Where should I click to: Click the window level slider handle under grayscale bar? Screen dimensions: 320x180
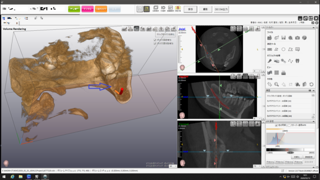pos(290,153)
